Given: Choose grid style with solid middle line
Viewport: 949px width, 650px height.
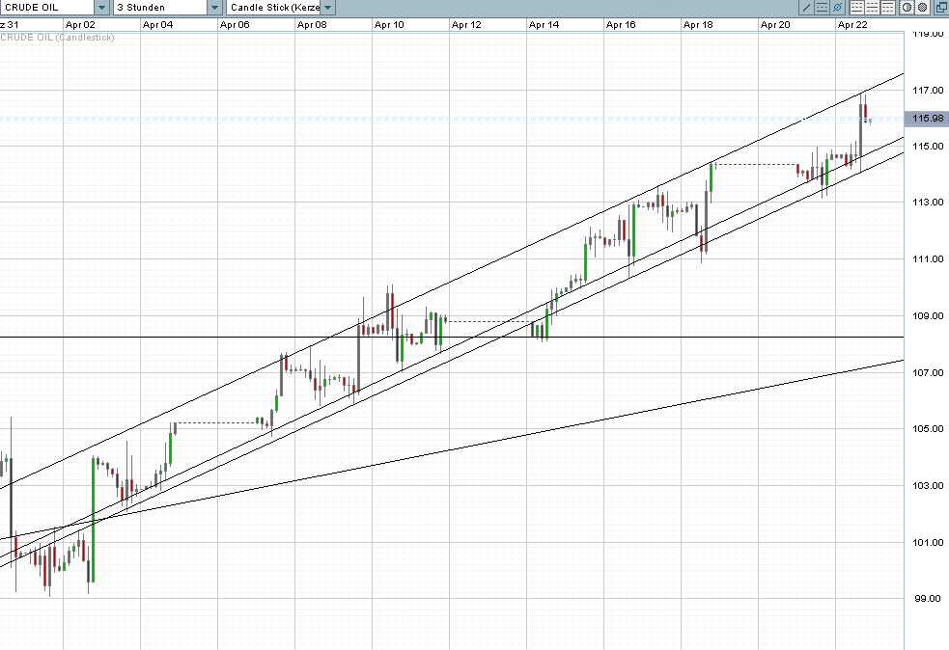Looking at the screenshot, I should coord(872,8).
